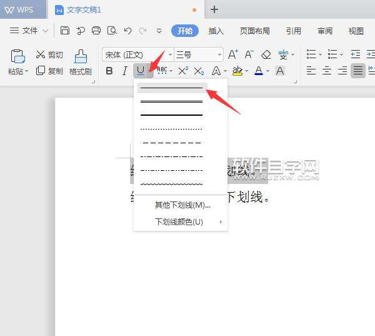Viewport: 375px width, 336px height.
Task: Toggle Bold formatting
Action: pyautogui.click(x=109, y=71)
